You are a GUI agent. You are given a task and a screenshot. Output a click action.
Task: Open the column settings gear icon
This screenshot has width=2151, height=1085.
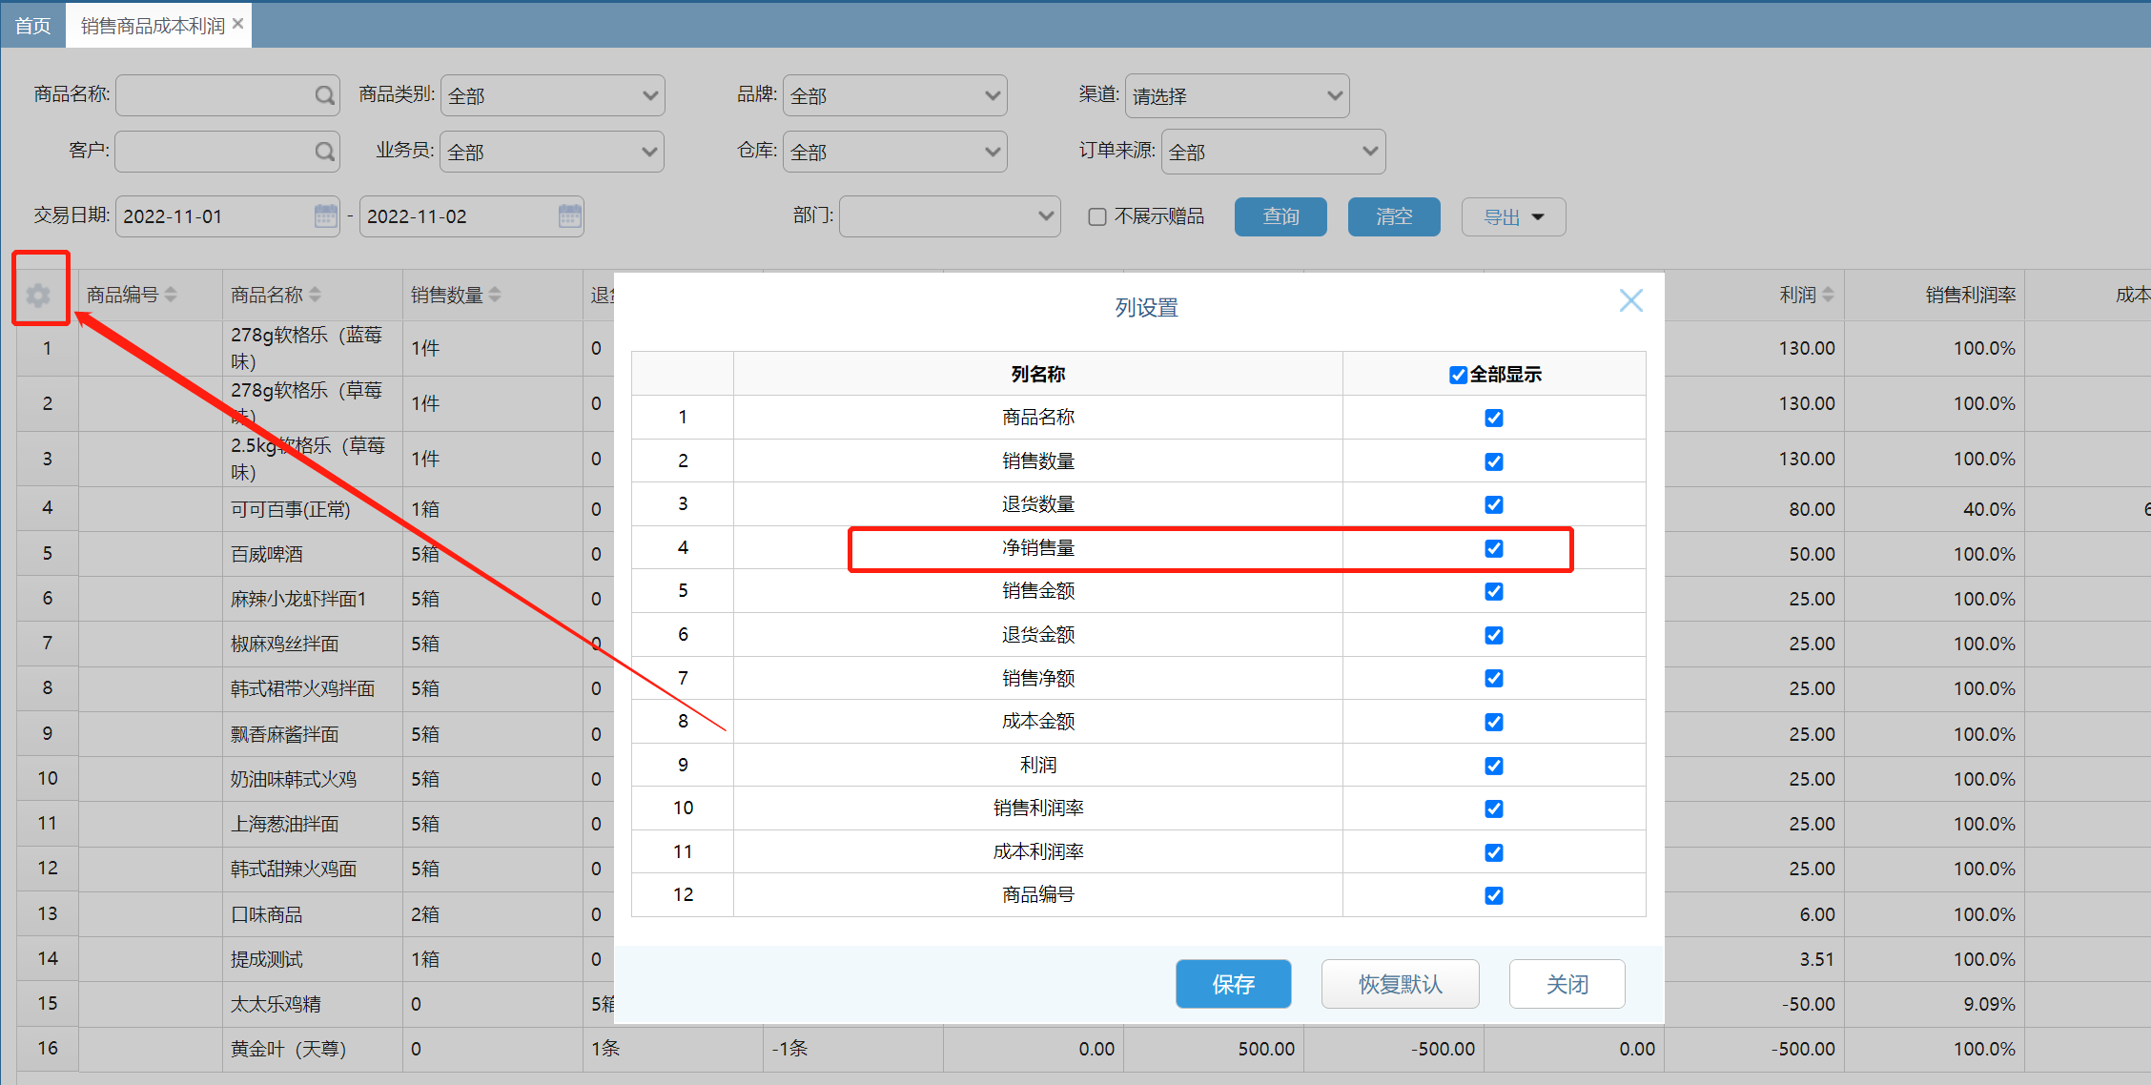click(38, 296)
